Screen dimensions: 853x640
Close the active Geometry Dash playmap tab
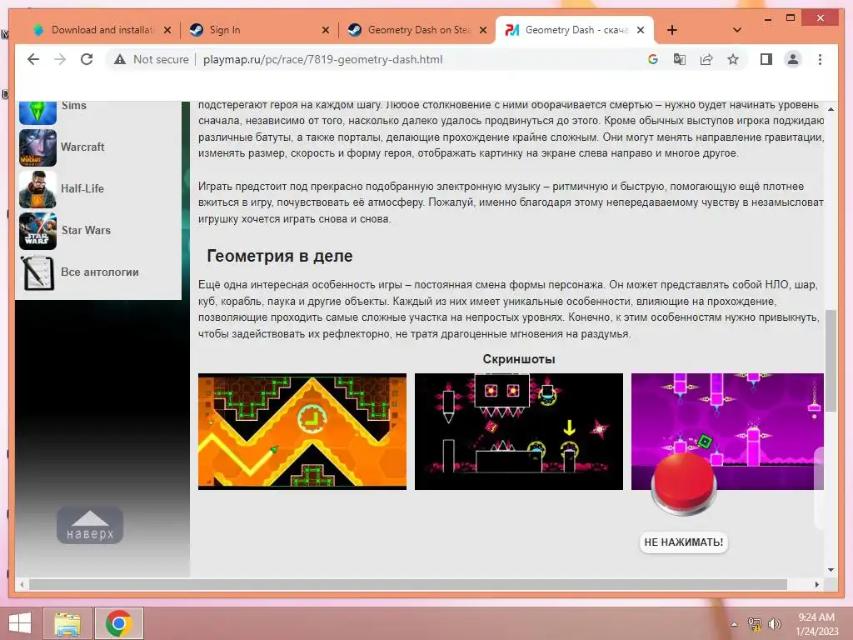click(x=641, y=30)
